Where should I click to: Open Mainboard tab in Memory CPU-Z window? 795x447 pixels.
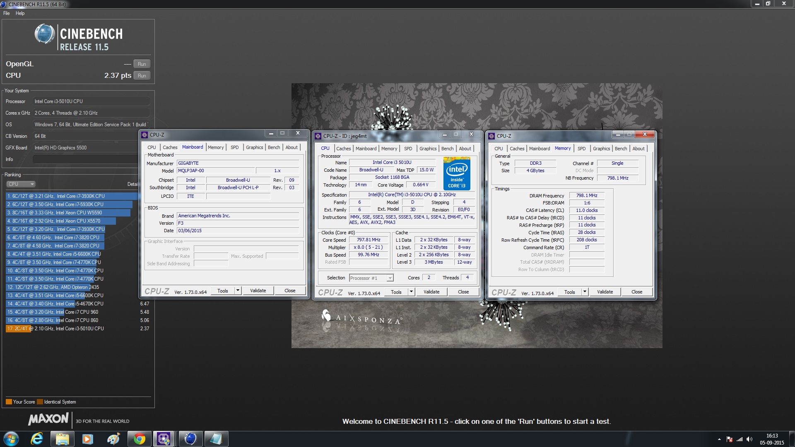(539, 149)
